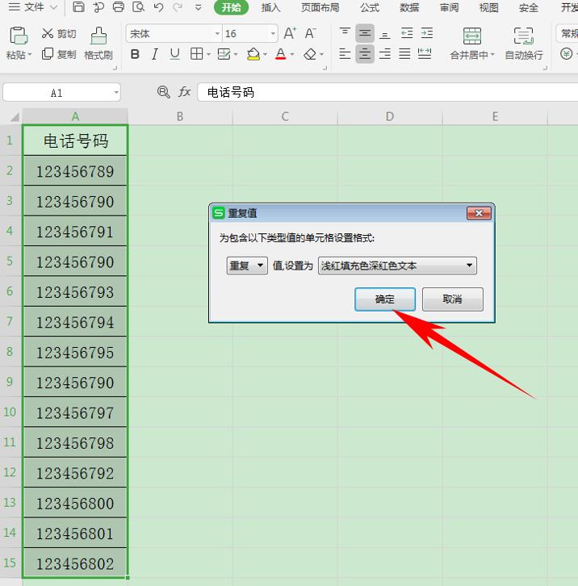This screenshot has height=586, width=578.
Task: Click the Merge and Center (合并居中) icon
Action: 471,36
